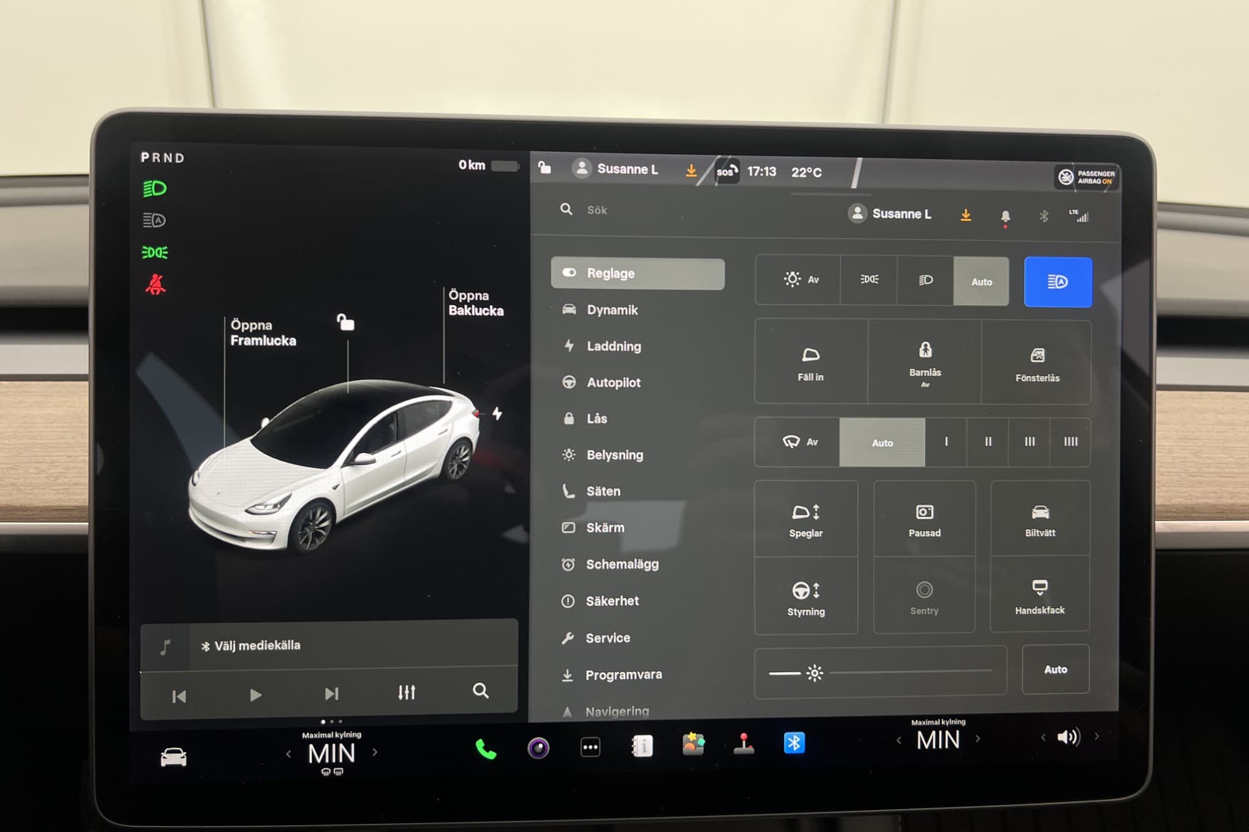
Task: Toggle the Fönsterlås window lock
Action: 1037,363
